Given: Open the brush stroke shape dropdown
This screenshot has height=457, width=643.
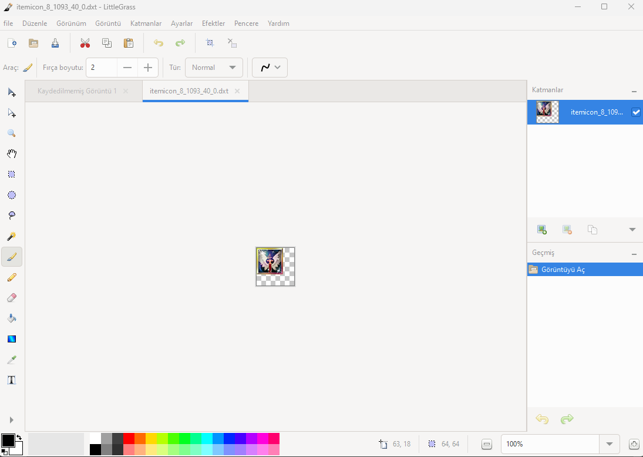Looking at the screenshot, I should 270,68.
